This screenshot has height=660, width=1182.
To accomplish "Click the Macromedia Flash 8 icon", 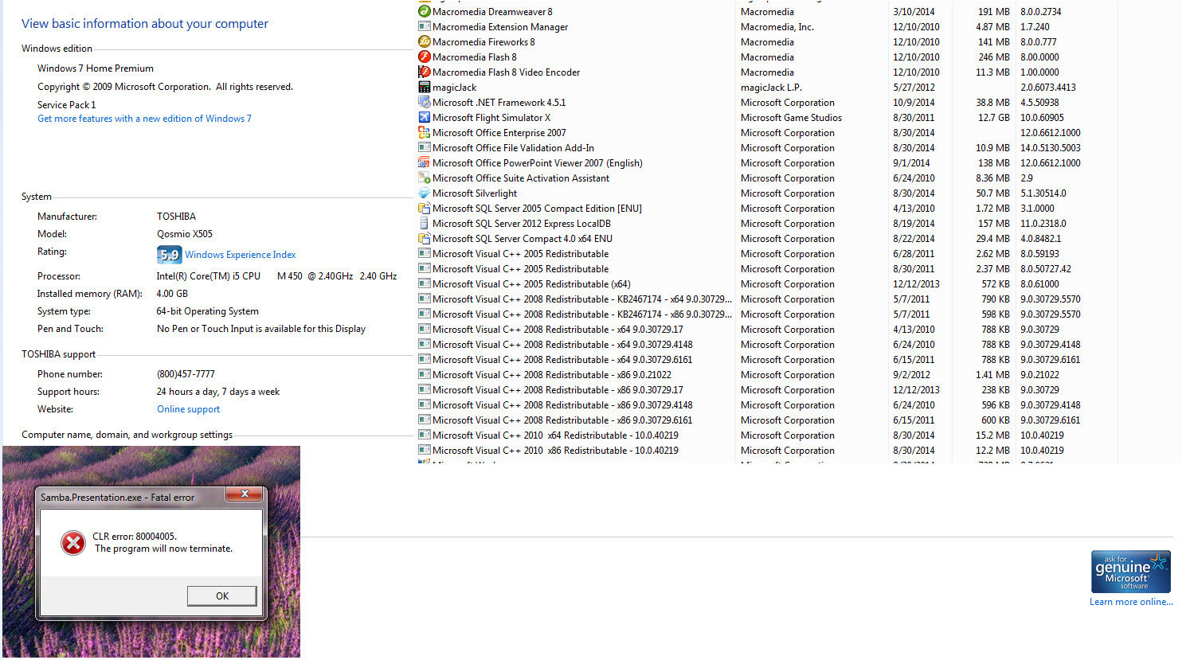I will [425, 57].
